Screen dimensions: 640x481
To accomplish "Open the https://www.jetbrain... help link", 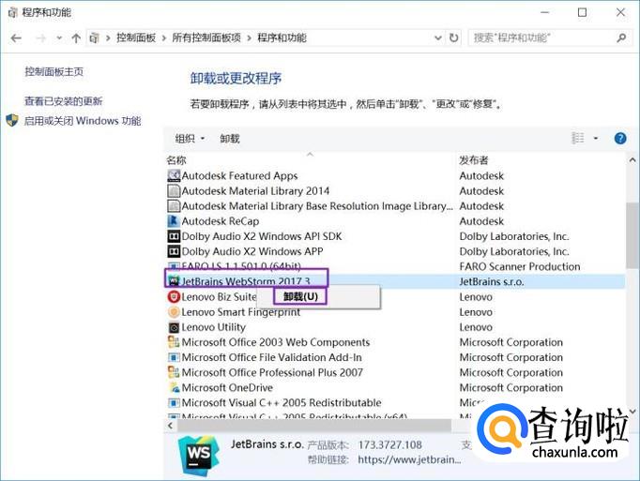I will [x=409, y=459].
